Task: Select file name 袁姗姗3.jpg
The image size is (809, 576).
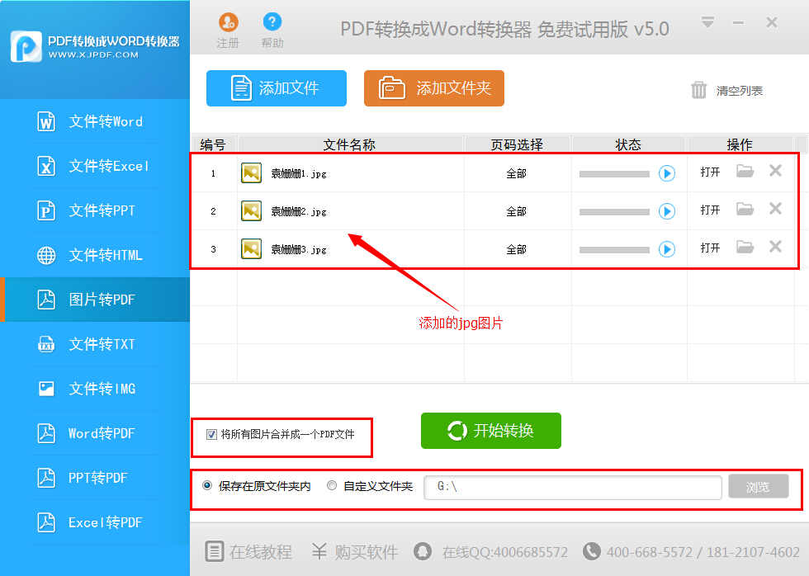Action: pos(299,249)
